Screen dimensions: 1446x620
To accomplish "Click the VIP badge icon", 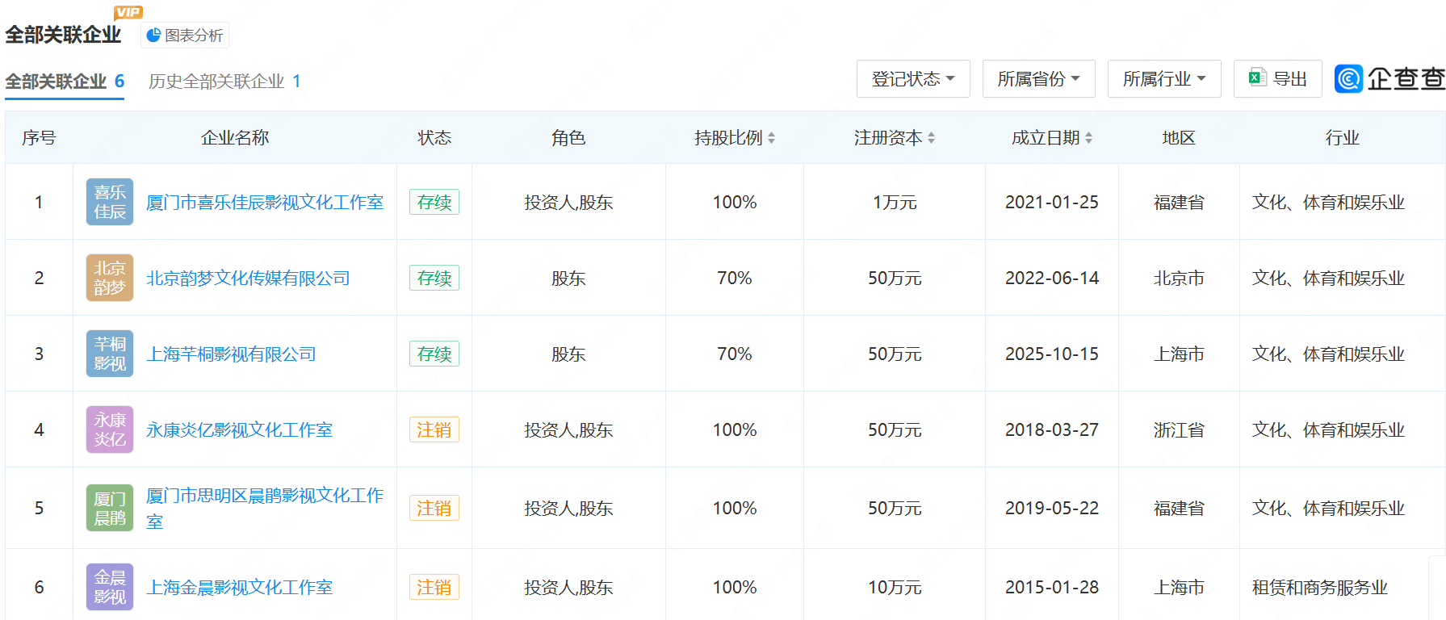I will [x=128, y=12].
